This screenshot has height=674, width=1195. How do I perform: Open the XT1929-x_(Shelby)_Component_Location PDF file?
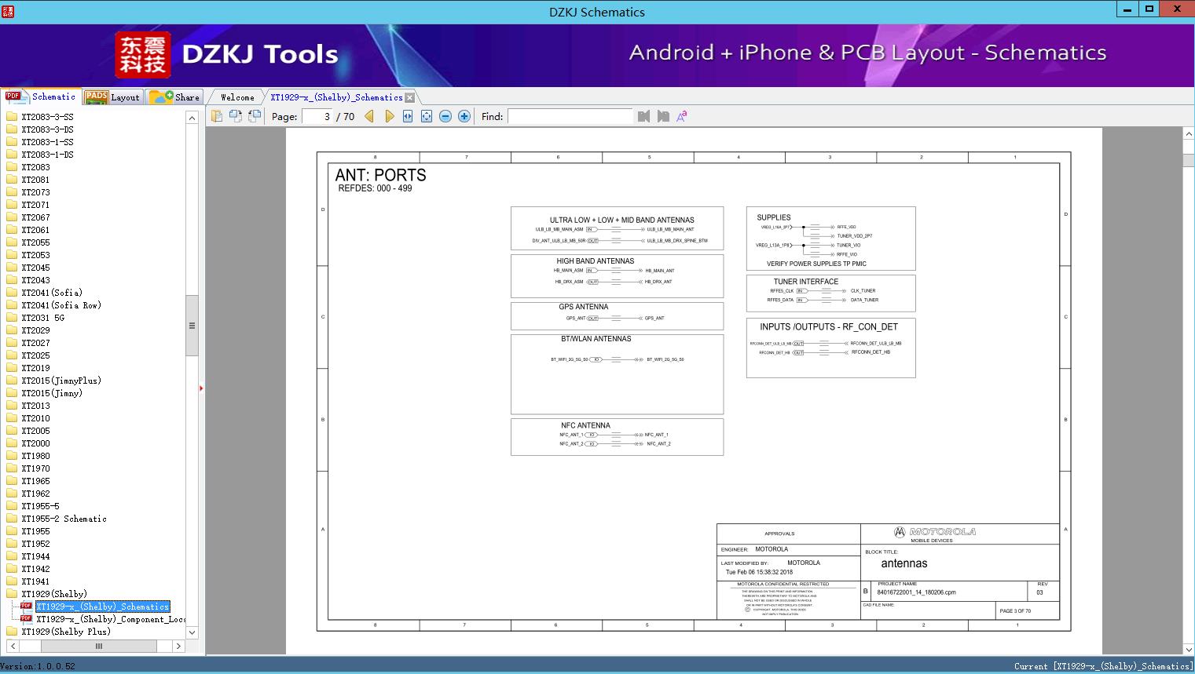[x=111, y=619]
